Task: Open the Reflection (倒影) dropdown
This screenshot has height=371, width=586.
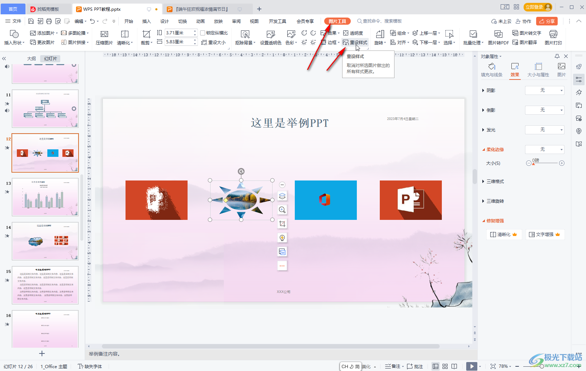Action: [x=545, y=110]
